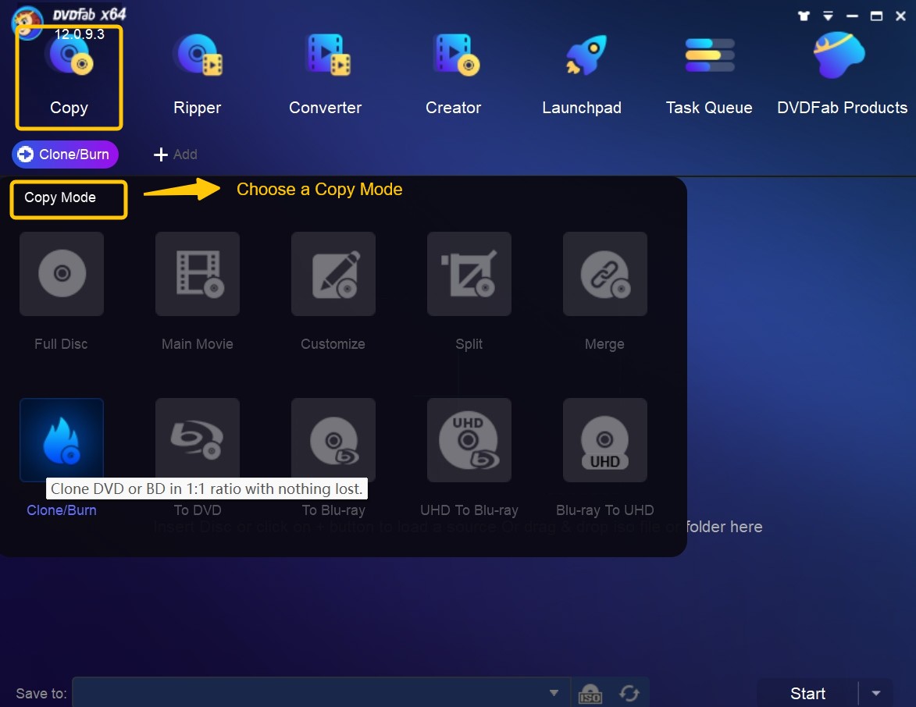This screenshot has width=916, height=707.
Task: Click into the Save to path field
Action: click(321, 693)
